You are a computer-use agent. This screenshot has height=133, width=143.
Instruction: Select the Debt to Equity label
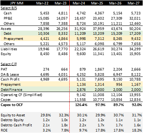[x=12, y=120]
